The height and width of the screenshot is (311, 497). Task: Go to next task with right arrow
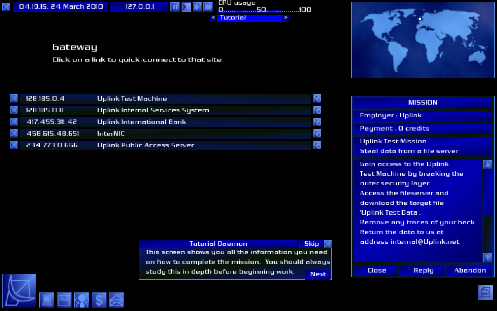[285, 18]
